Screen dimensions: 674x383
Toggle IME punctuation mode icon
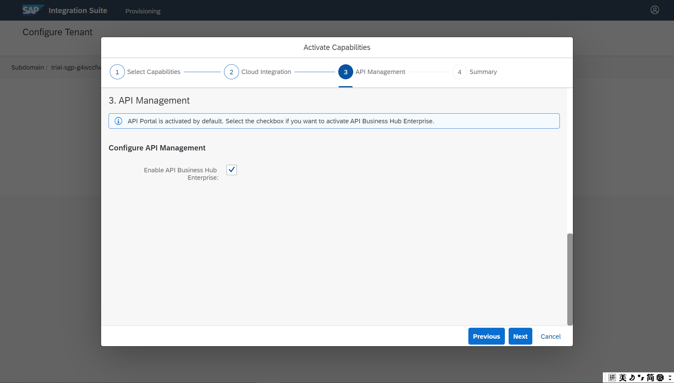pos(641,378)
